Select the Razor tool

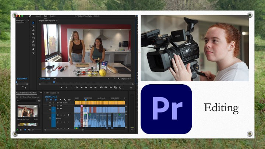(x=33, y=34)
